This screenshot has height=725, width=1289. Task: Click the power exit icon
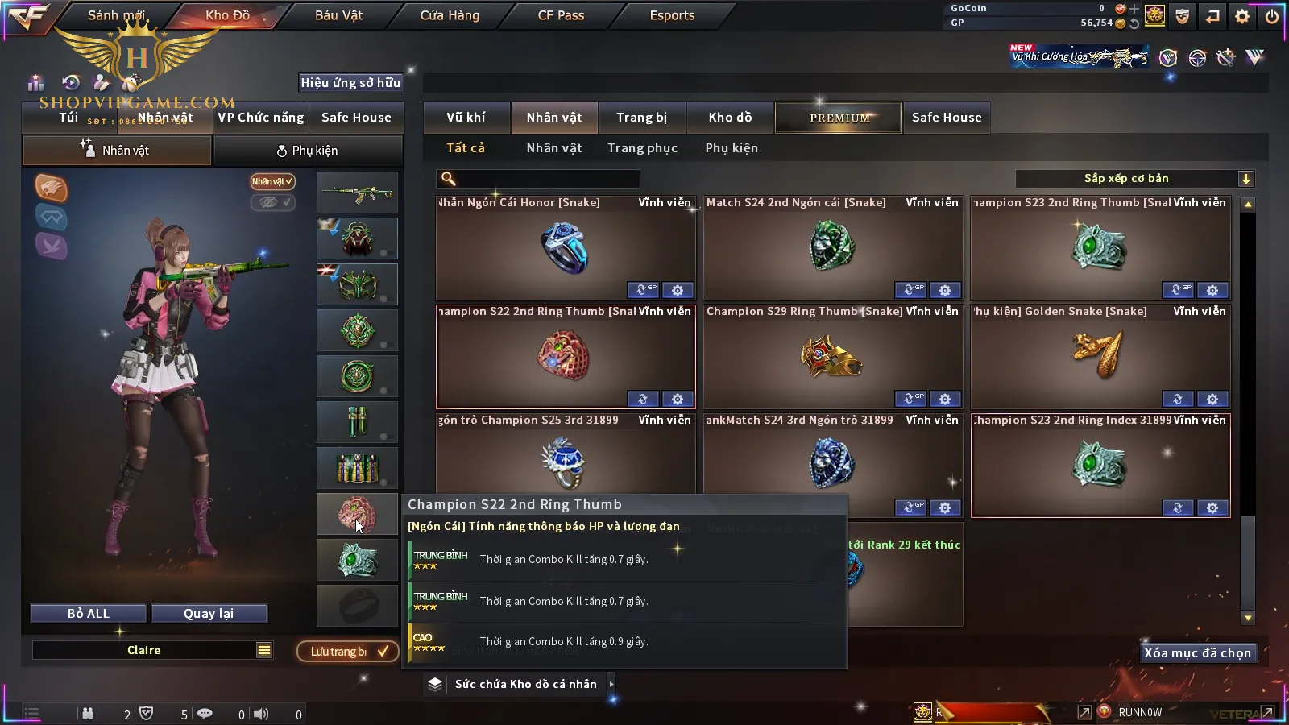1272,15
